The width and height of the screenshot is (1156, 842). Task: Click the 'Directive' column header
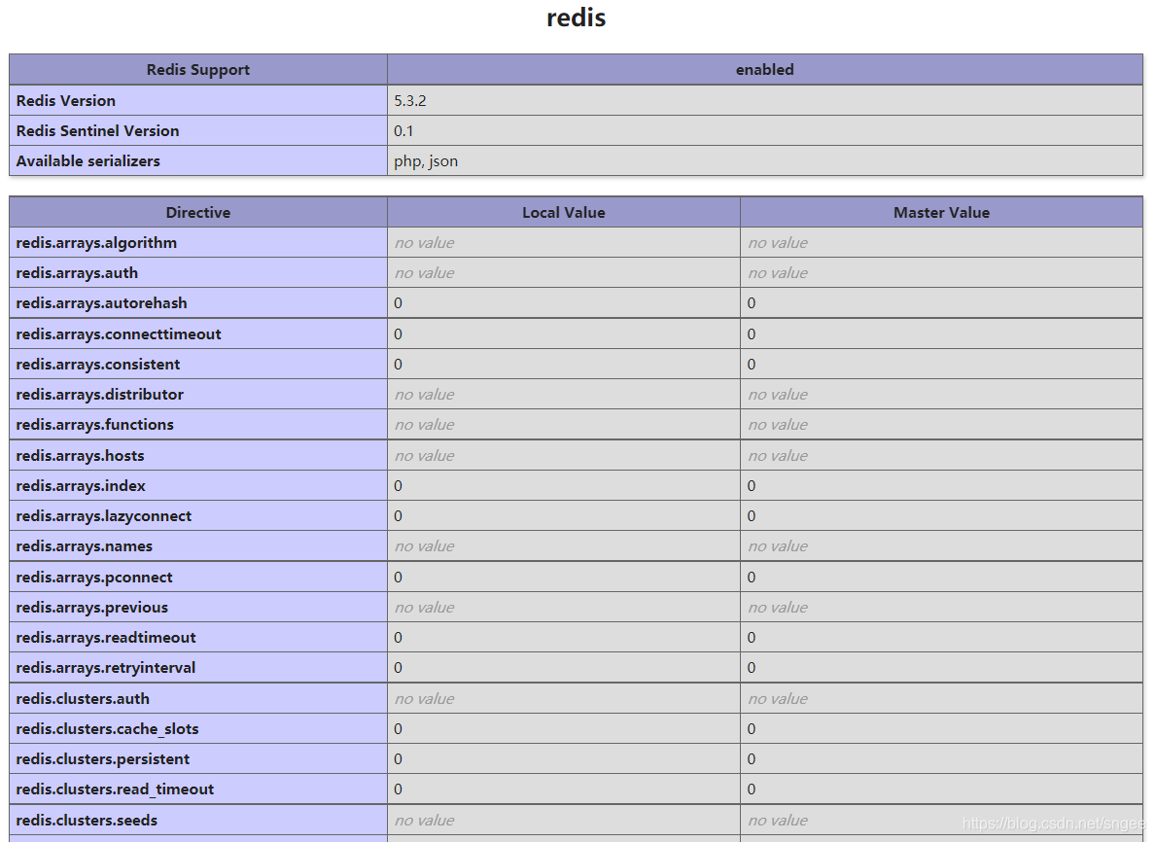[198, 212]
